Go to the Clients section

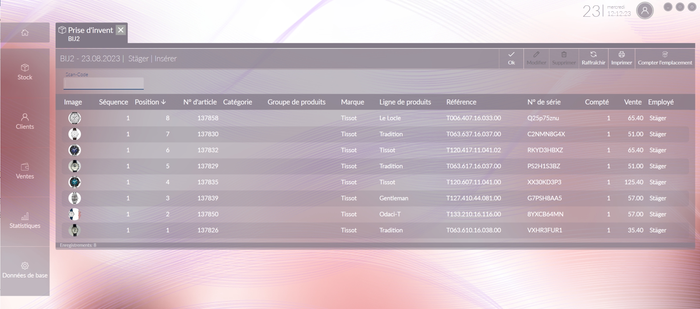tap(25, 122)
